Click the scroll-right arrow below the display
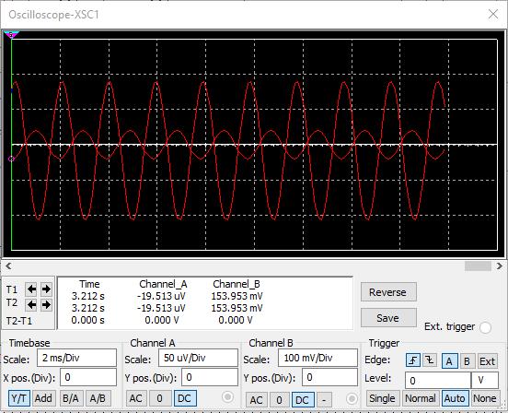 pyautogui.click(x=499, y=266)
